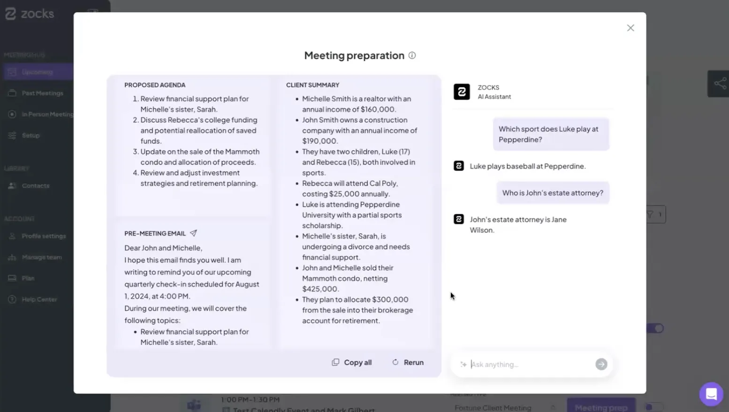Image resolution: width=729 pixels, height=412 pixels.
Task: Click the Profile settings person icon
Action: tap(12, 236)
